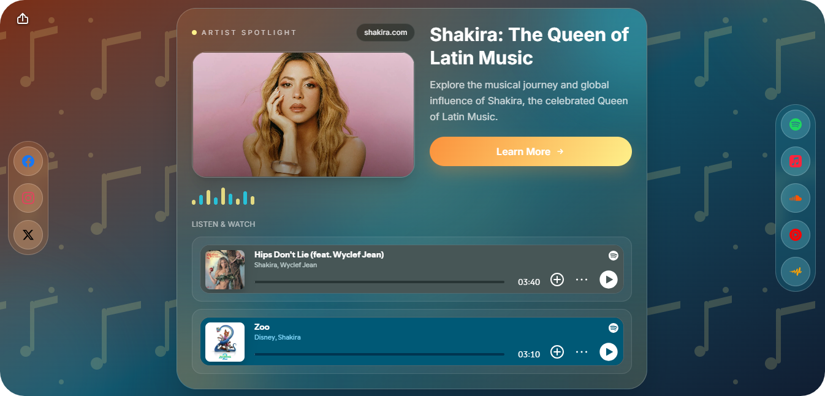Add Zoo track to your library
Image resolution: width=825 pixels, height=396 pixels.
click(x=557, y=352)
